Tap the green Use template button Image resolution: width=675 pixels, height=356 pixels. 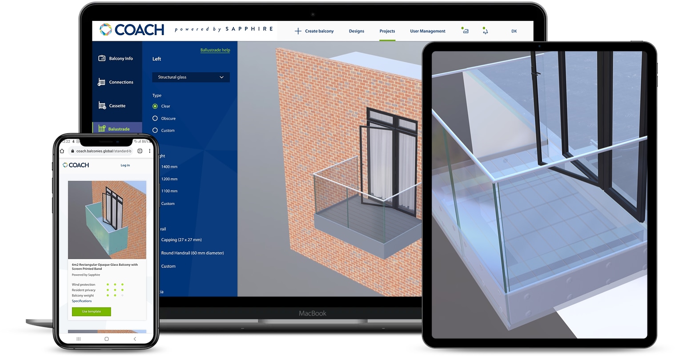point(91,312)
